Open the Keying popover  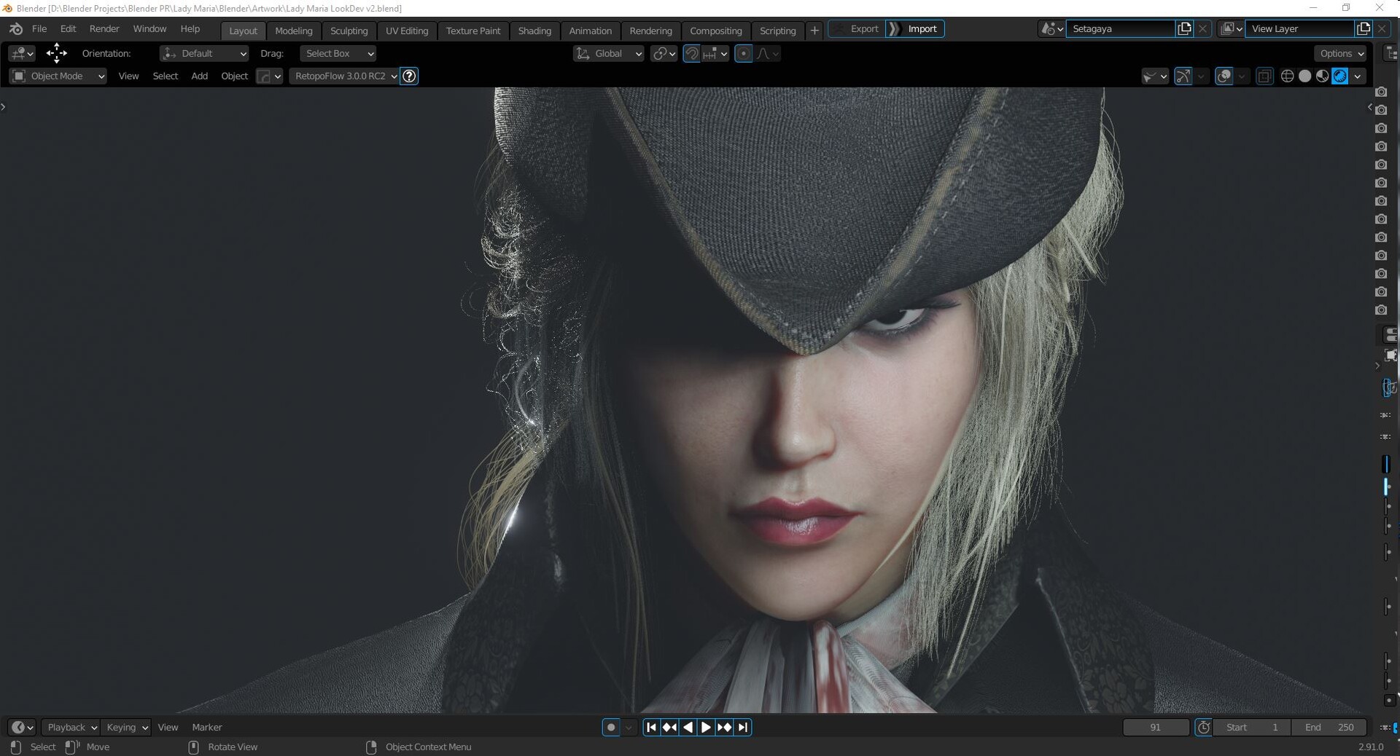click(125, 727)
